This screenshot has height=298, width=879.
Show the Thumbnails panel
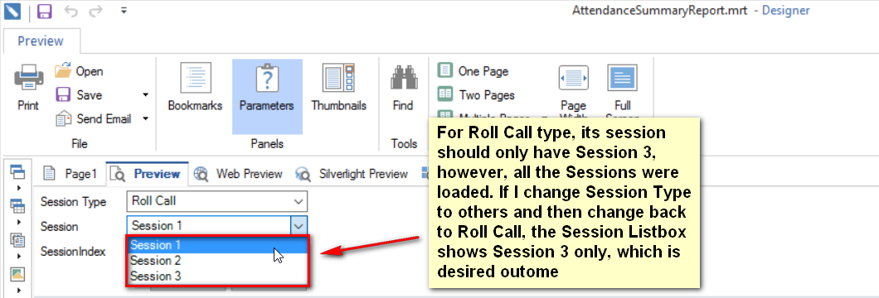(338, 87)
